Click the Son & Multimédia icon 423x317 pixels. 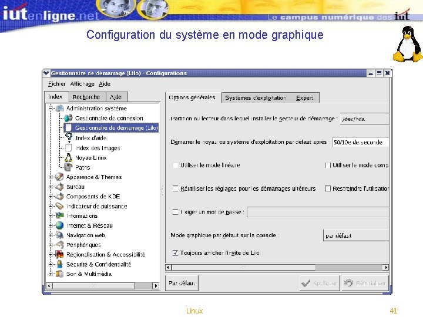(x=59, y=274)
